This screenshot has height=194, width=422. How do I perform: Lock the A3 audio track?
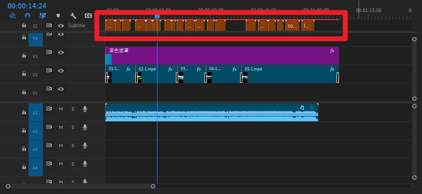tap(24, 149)
